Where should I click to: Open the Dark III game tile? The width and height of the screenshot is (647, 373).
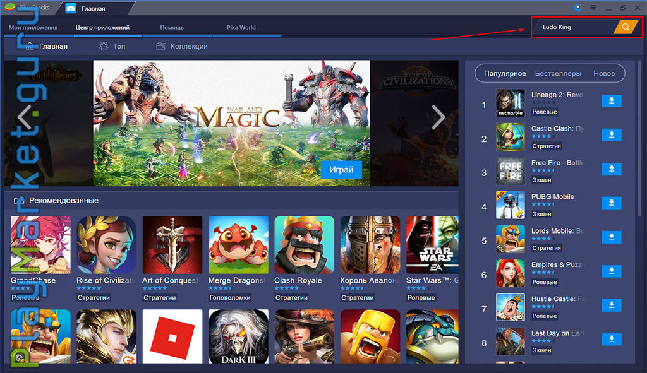tap(238, 336)
